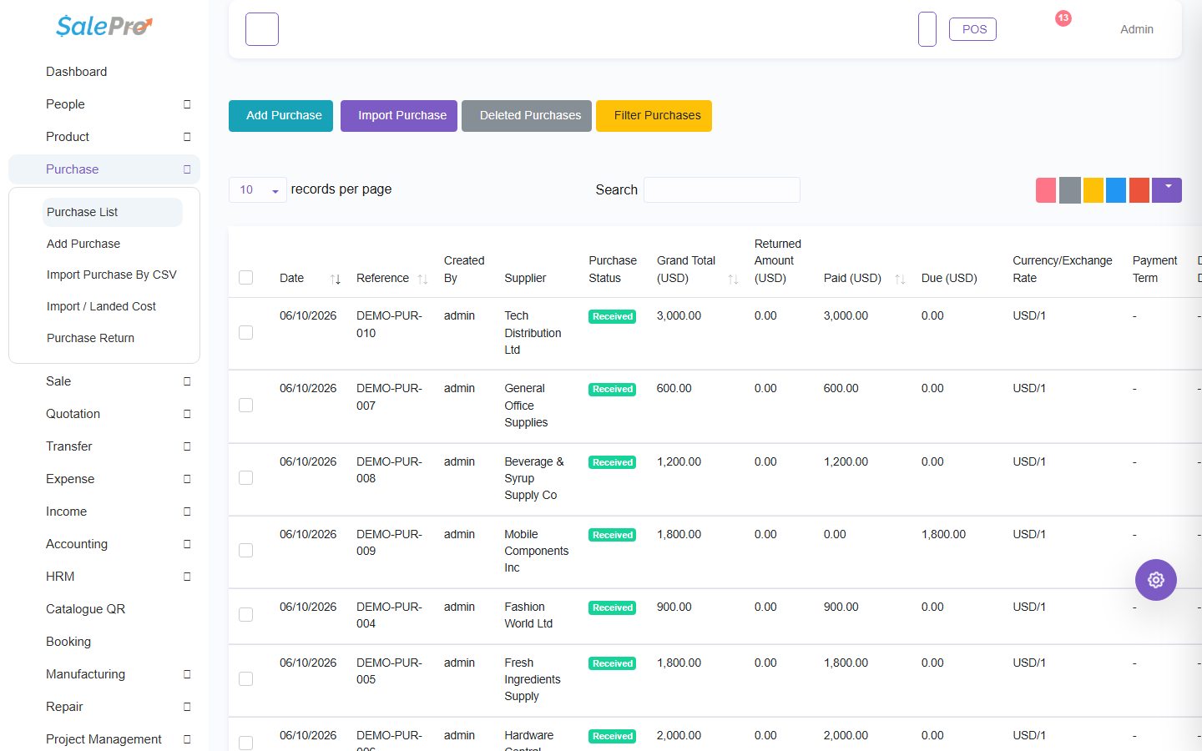Click the teal Add Purchase button
1202x751 pixels.
(x=281, y=116)
